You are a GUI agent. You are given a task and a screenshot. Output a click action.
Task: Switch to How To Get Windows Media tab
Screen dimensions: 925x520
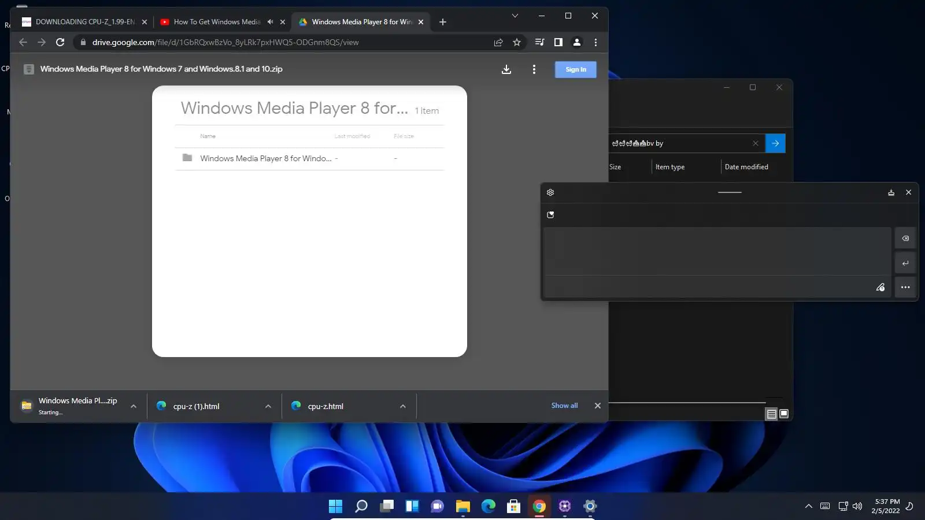pyautogui.click(x=217, y=22)
